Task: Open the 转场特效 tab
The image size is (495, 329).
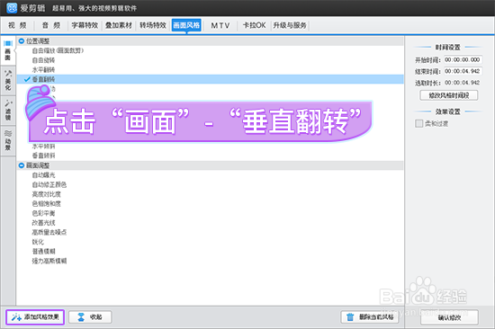Action: click(153, 25)
